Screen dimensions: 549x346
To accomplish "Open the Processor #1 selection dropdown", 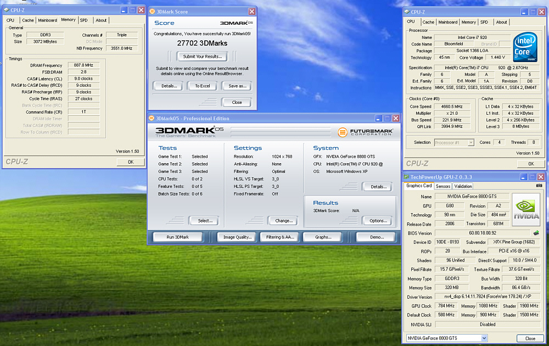I will coord(471,143).
